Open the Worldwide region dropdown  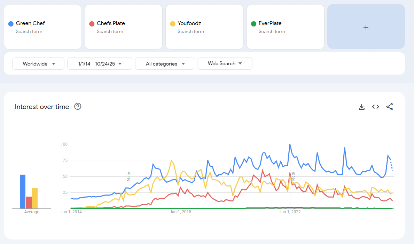(38, 64)
